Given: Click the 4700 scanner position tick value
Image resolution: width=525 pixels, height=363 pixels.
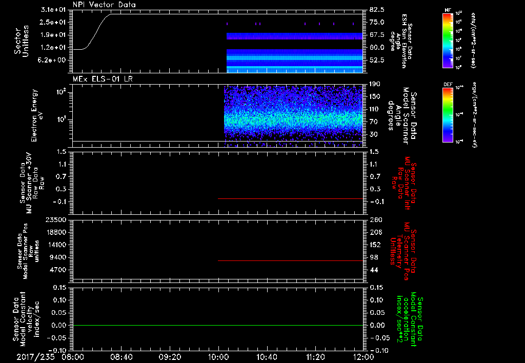Looking at the screenshot, I should [58, 270].
